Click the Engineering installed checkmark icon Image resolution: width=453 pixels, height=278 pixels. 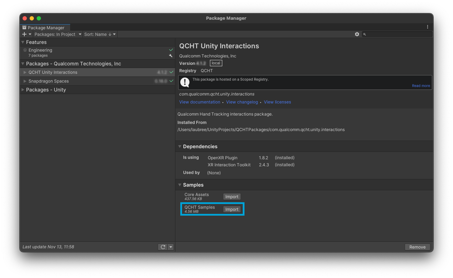point(171,50)
